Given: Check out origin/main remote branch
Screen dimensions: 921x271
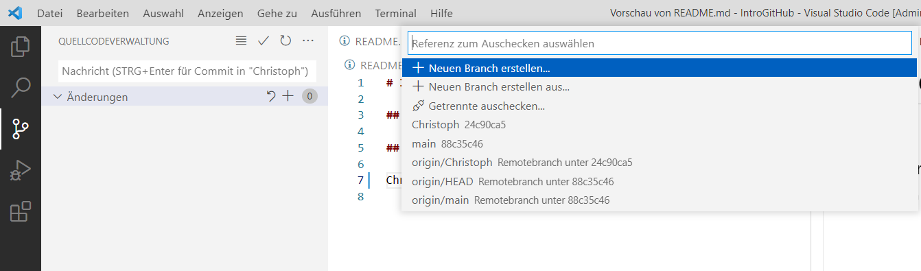Looking at the screenshot, I should (x=660, y=200).
